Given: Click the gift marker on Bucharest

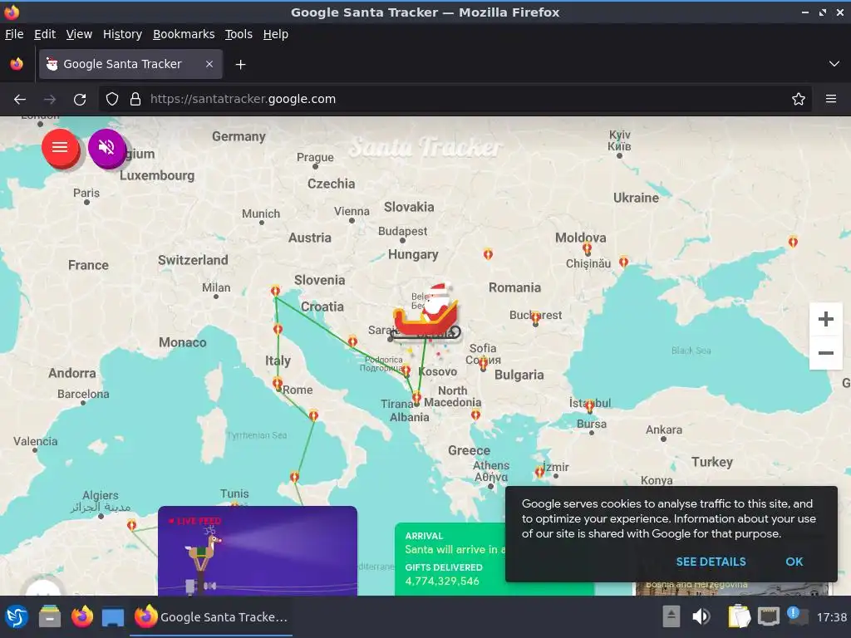Looking at the screenshot, I should 536,318.
